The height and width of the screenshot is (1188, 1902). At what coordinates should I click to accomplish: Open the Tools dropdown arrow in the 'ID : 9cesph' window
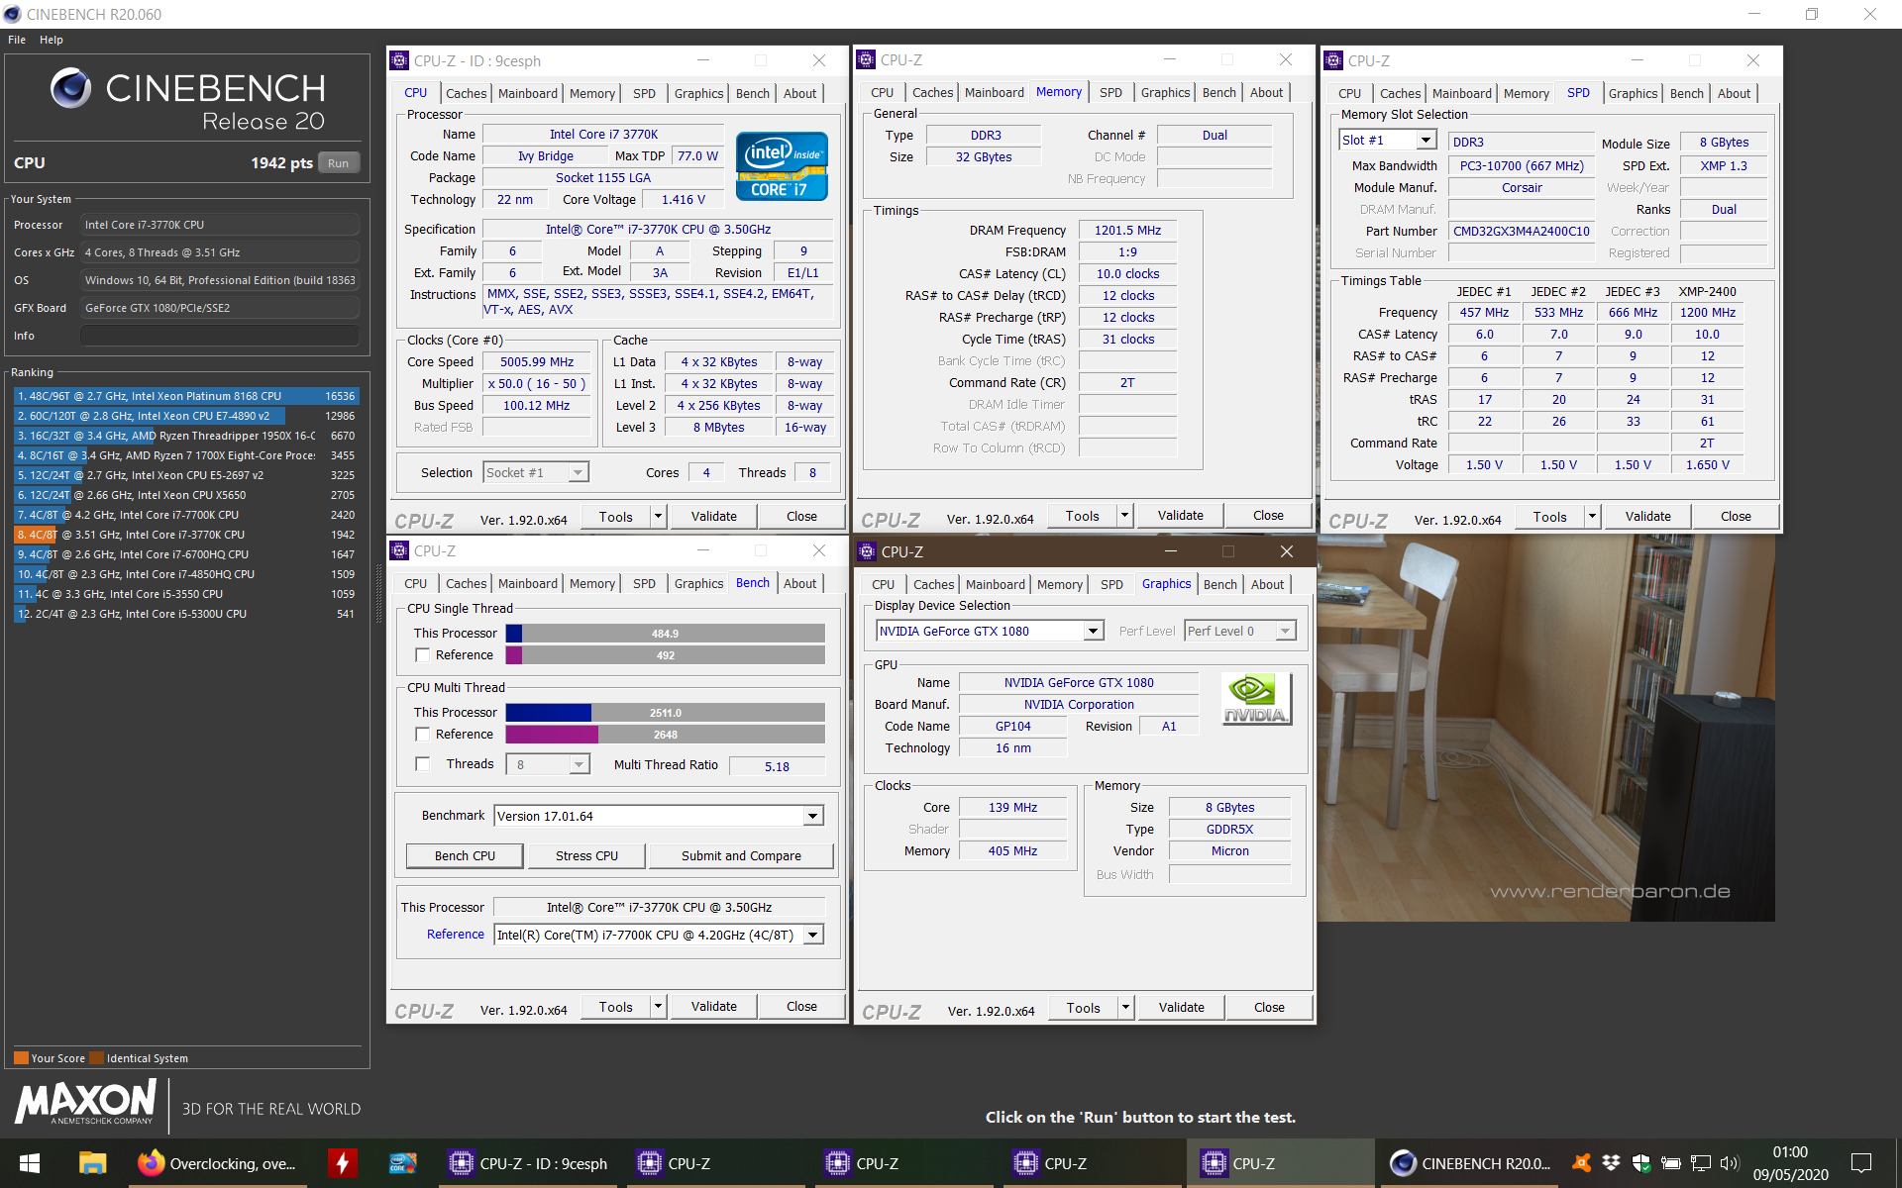[658, 516]
